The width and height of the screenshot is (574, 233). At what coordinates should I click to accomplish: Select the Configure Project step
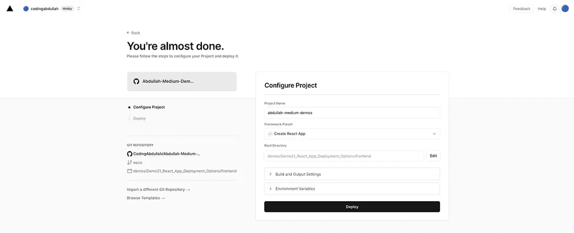point(149,107)
